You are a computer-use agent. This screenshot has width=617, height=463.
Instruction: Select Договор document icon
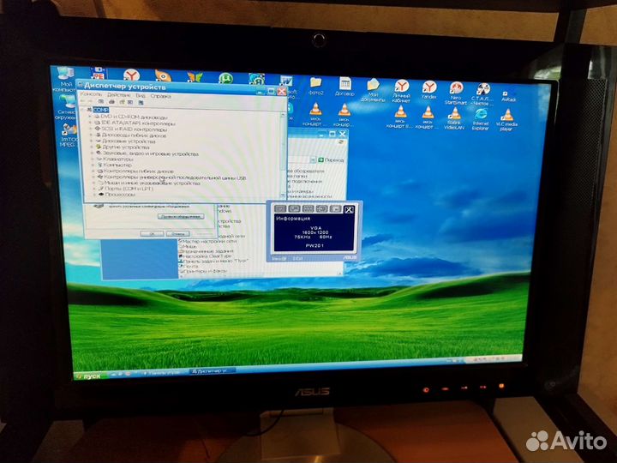click(x=344, y=87)
